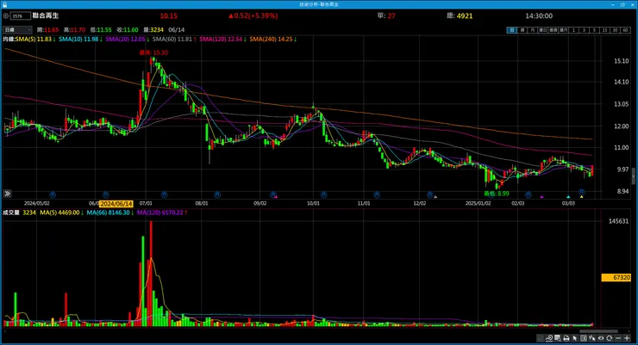Choose the 30-minute timeframe button
Screen dimensions: 638x345
pos(615,30)
